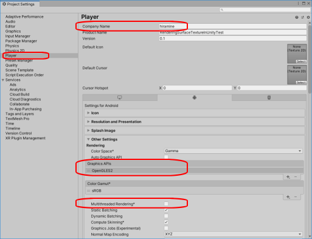
Task: Open Adaptive Performance settings
Action: [x=24, y=16]
